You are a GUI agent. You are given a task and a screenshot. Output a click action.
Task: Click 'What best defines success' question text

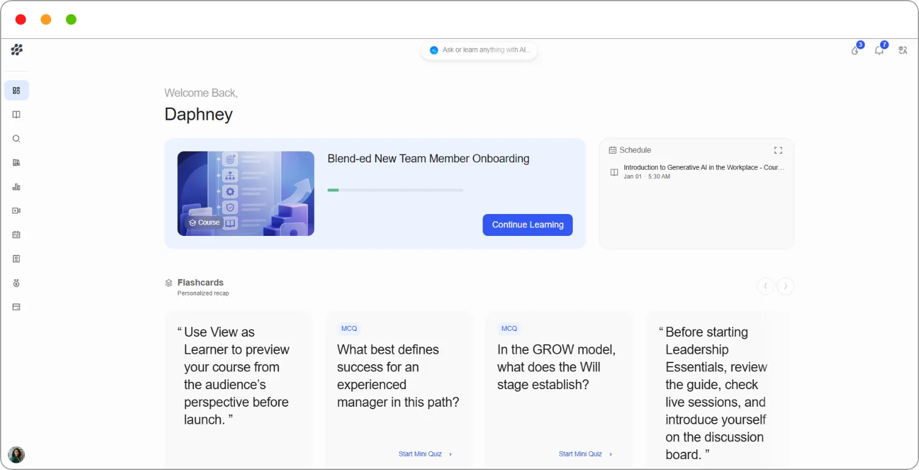coord(398,376)
